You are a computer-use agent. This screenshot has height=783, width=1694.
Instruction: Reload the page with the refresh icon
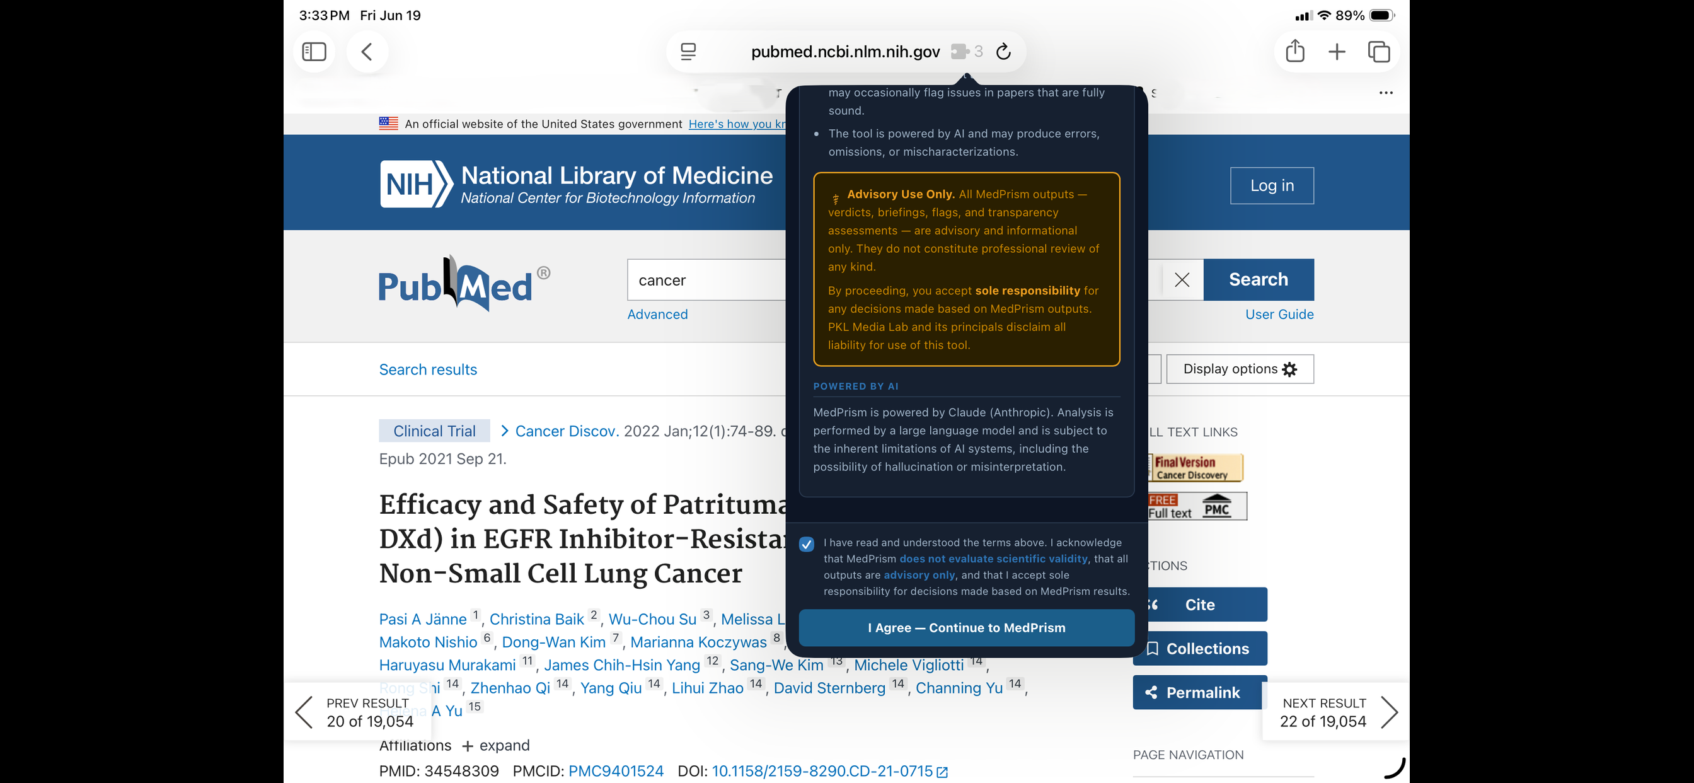pyautogui.click(x=1003, y=51)
